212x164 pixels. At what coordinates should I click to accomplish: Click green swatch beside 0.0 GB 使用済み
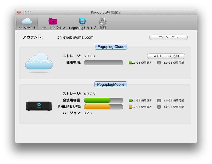coord(130,63)
